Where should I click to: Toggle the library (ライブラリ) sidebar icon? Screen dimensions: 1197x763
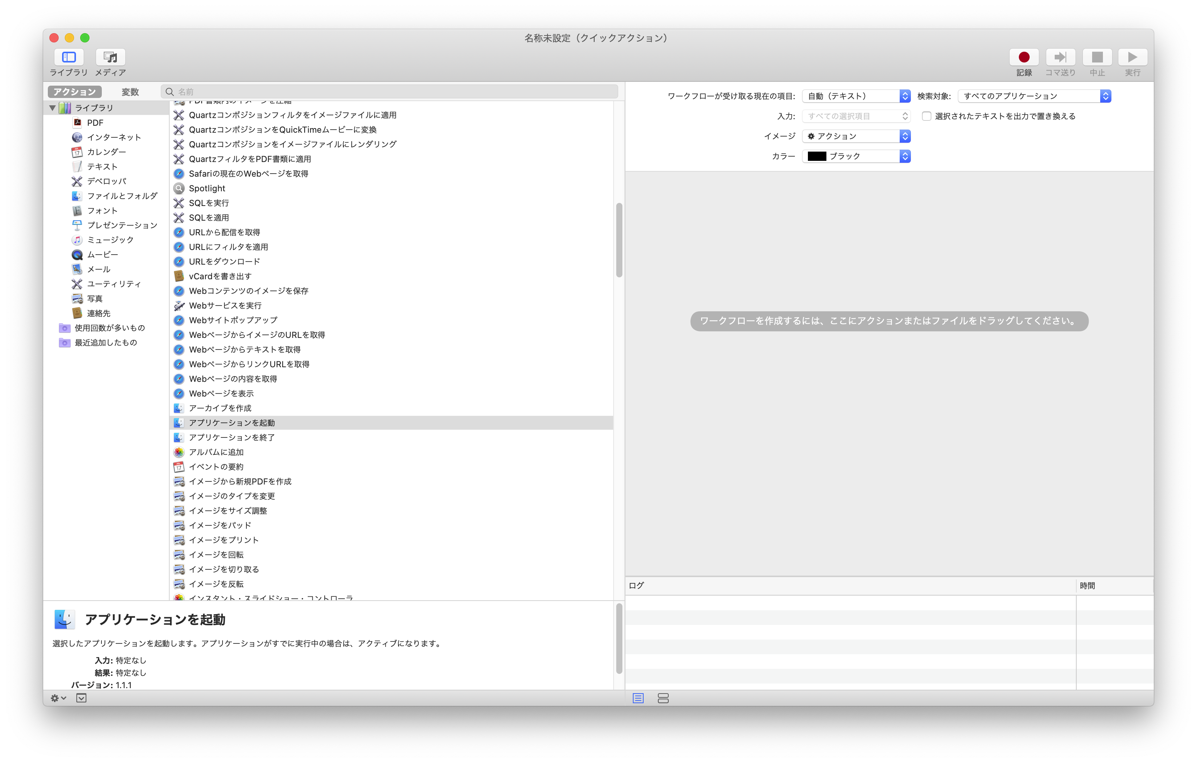(69, 57)
